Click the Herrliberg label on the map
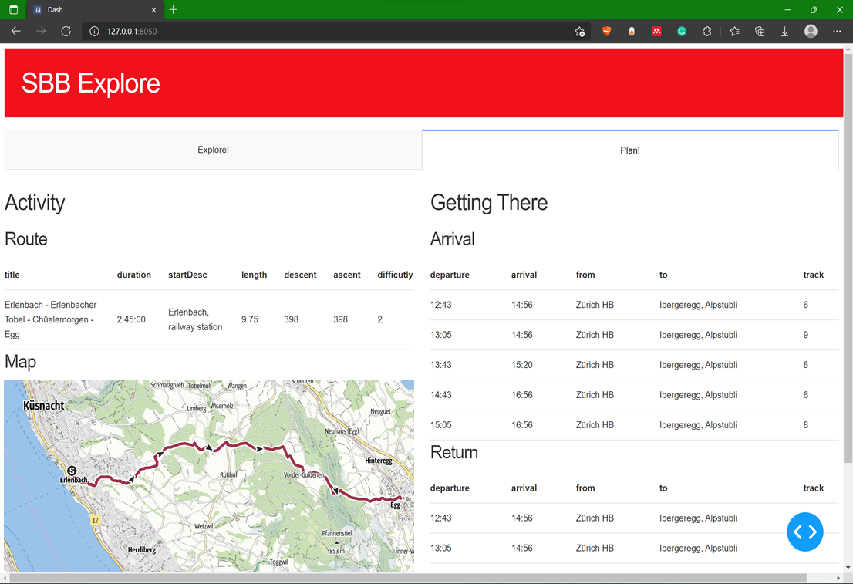 141,550
